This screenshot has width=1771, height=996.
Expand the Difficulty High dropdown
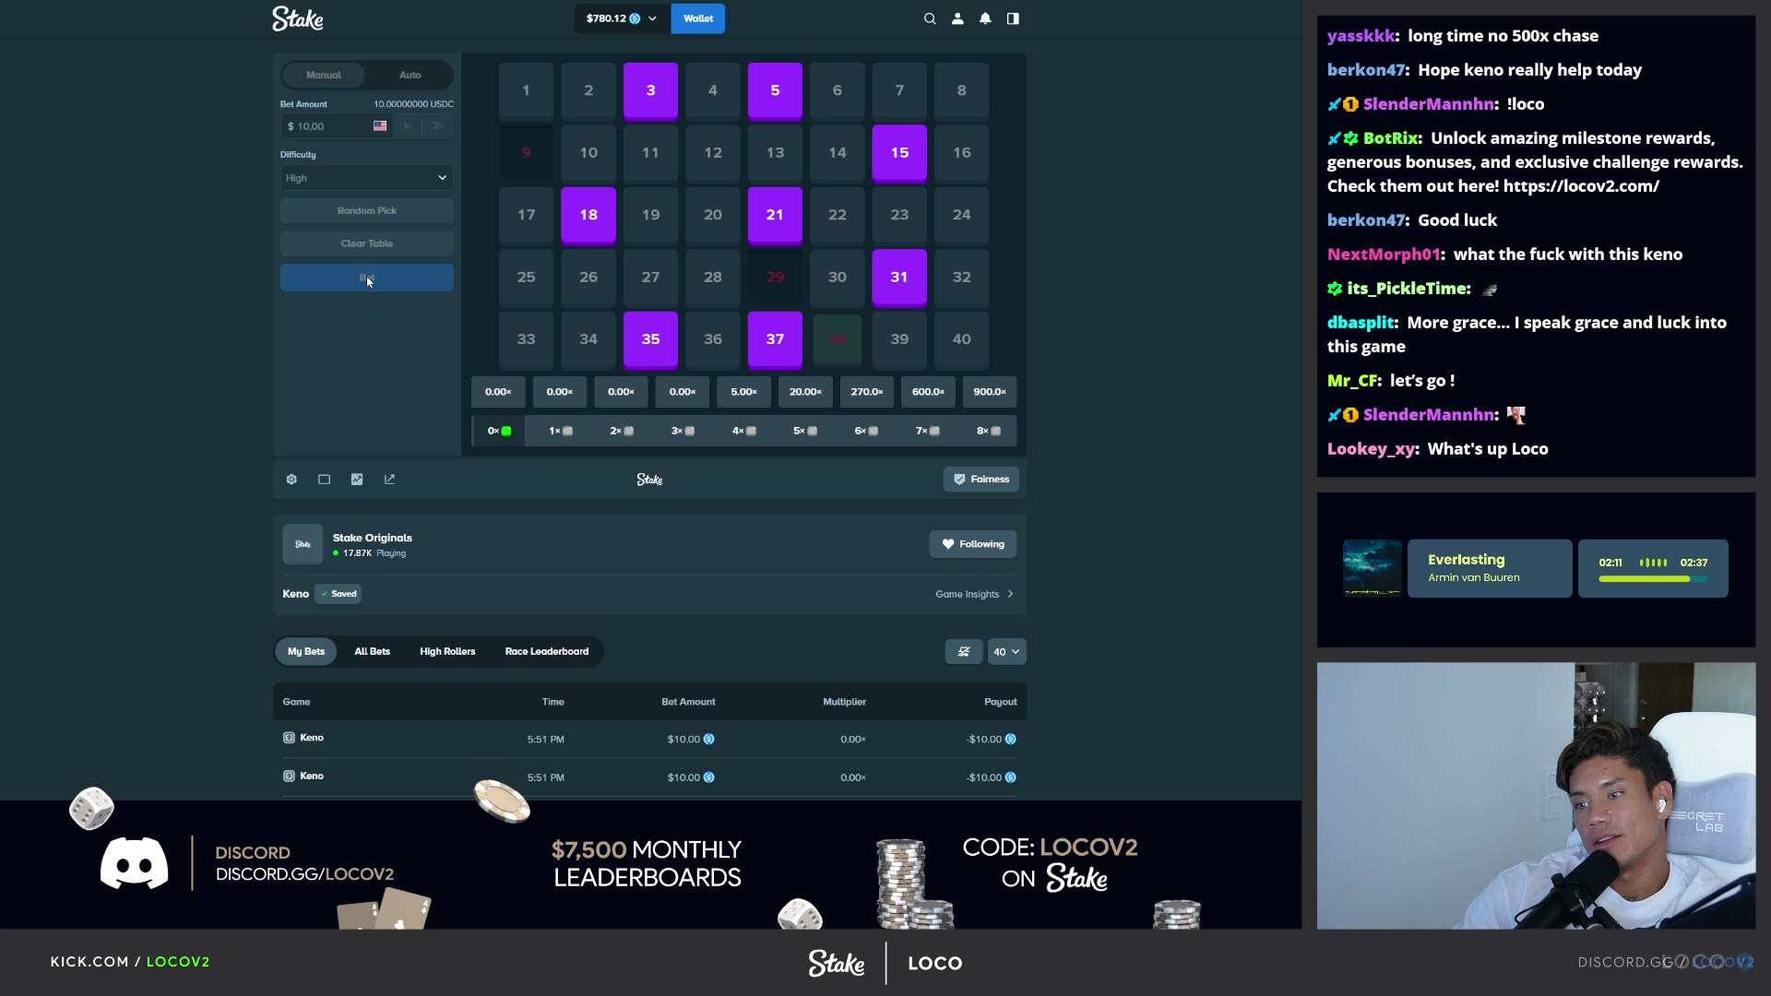pos(367,178)
